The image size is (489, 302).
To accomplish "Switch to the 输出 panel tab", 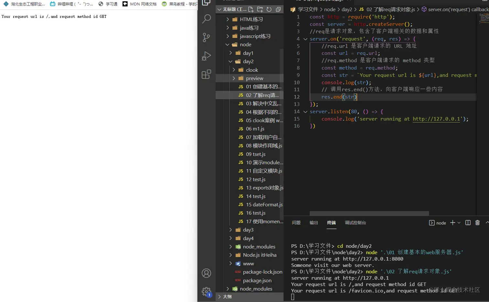I will [x=314, y=222].
